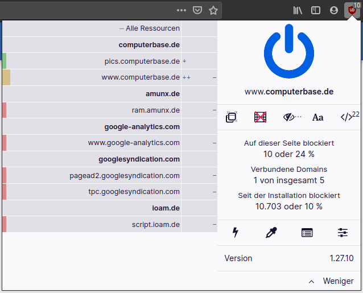The width and height of the screenshot is (363, 293).
Task: Toggle the block all popups switch
Action: coord(231,117)
